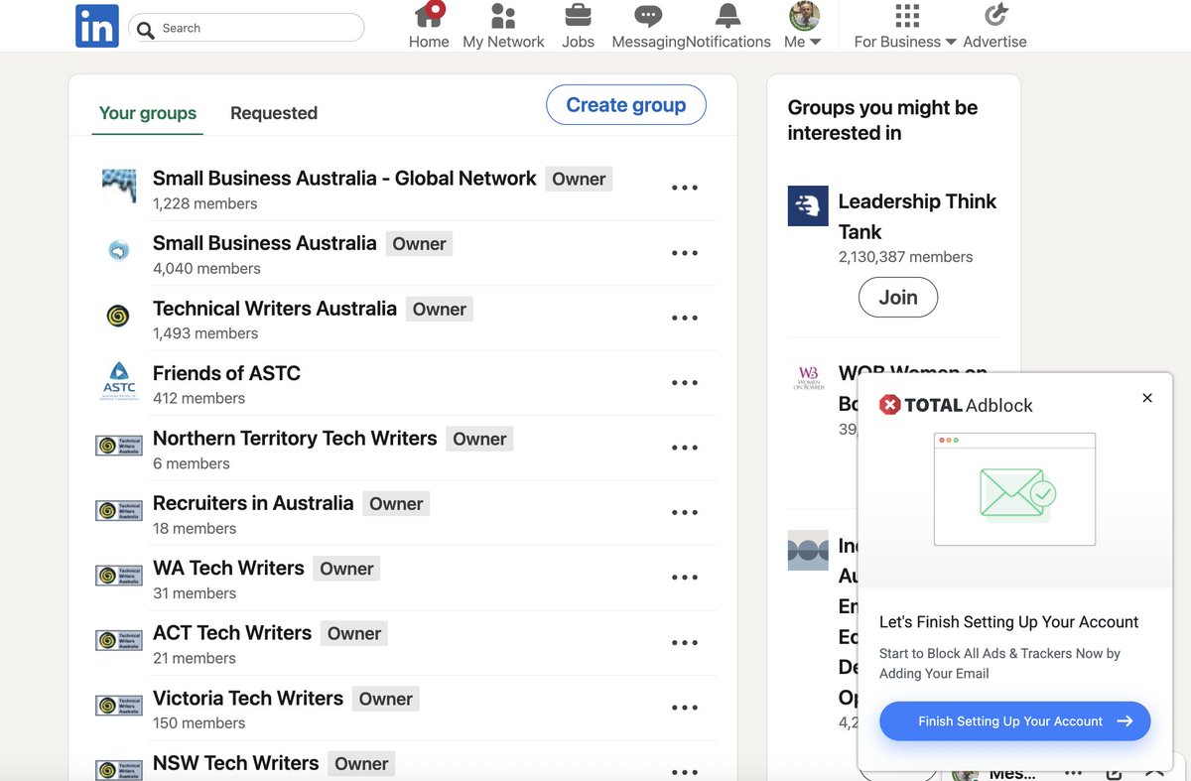Click the Total Adblock logo

[957, 405]
